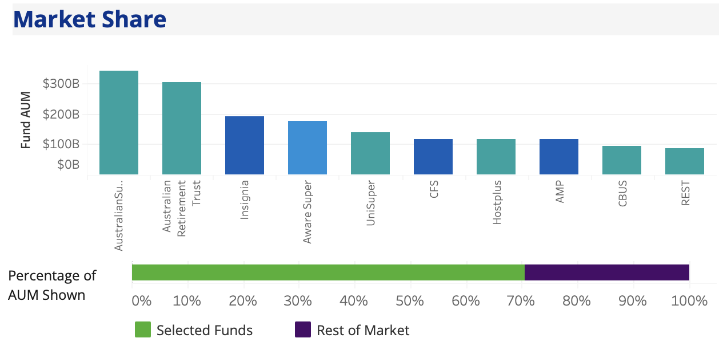Image resolution: width=719 pixels, height=342 pixels.
Task: Click the Selected Funds legend label
Action: [x=205, y=330]
